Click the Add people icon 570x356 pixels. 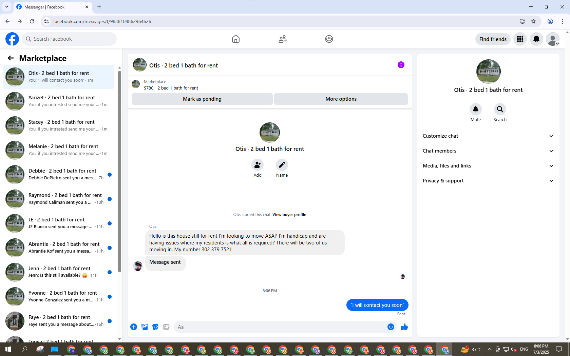tap(258, 165)
